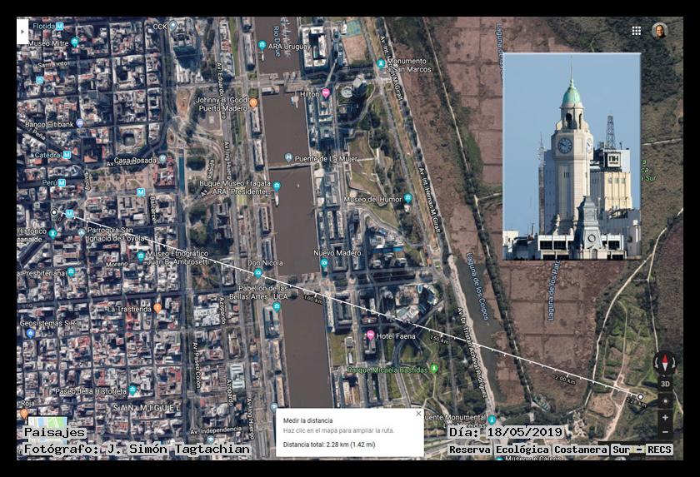
Task: Click the show my location button
Action: [x=665, y=400]
